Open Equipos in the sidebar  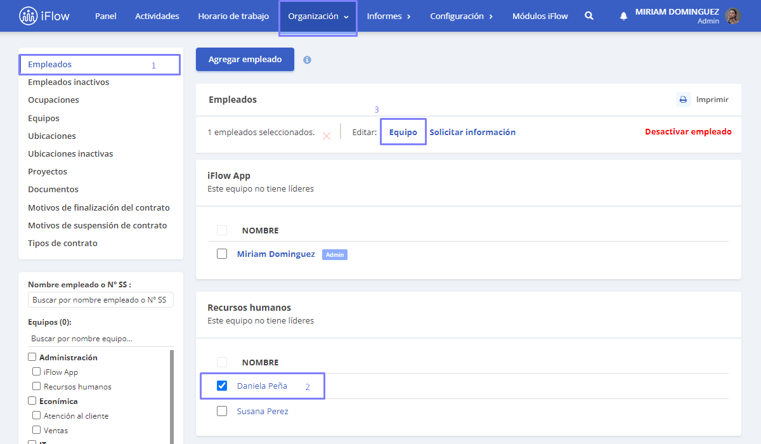pyautogui.click(x=44, y=118)
